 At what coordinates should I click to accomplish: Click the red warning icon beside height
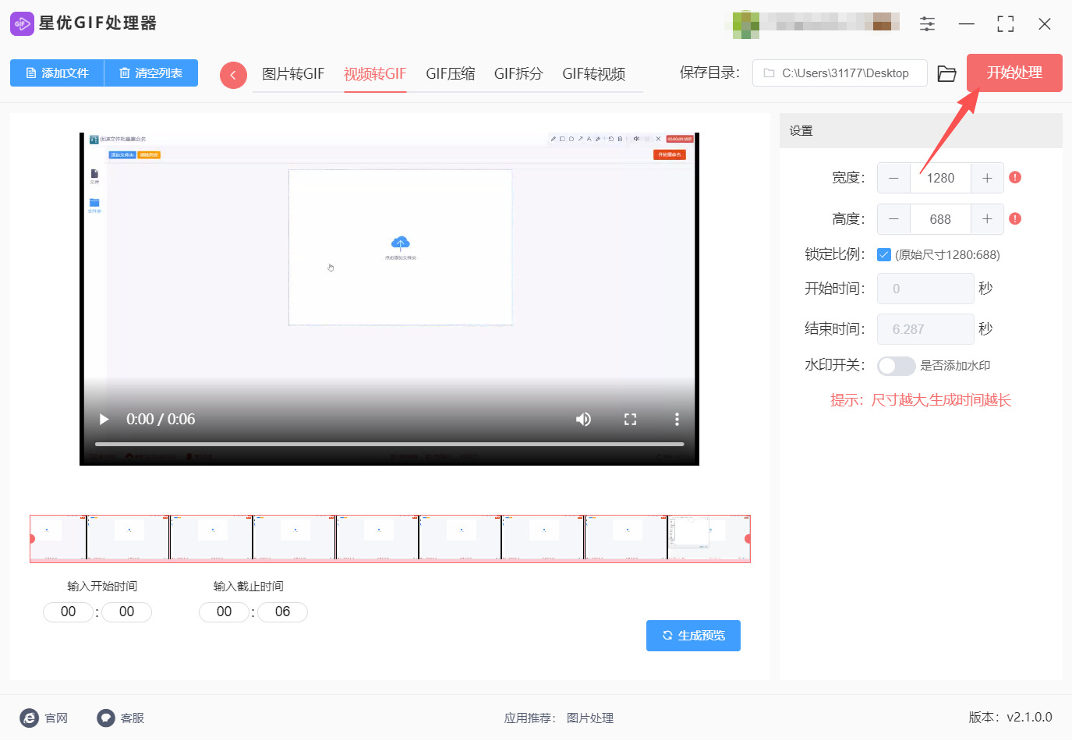(x=1015, y=219)
